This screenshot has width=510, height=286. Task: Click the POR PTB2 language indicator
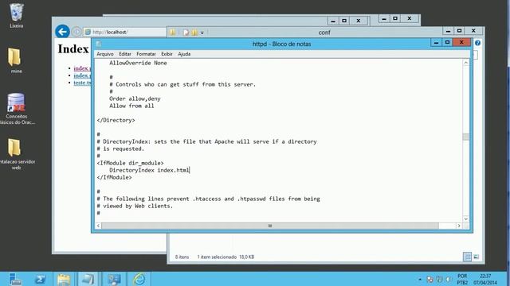(x=462, y=279)
